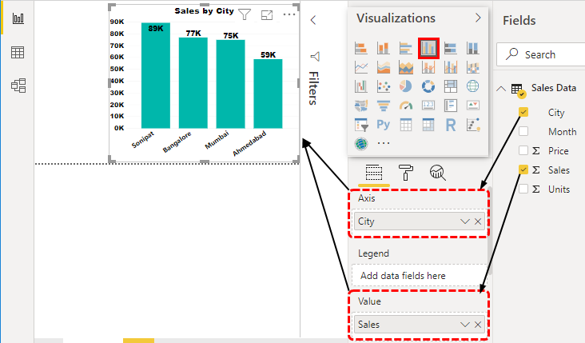This screenshot has height=343, width=585.
Task: Choose the Funnel visual
Action: click(x=383, y=106)
